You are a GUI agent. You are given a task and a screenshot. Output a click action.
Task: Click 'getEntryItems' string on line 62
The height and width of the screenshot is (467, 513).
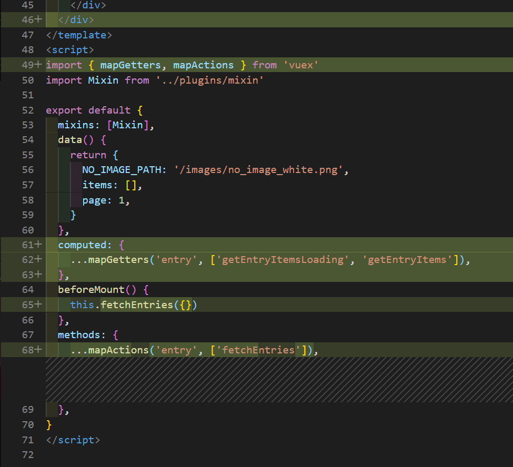[407, 260]
